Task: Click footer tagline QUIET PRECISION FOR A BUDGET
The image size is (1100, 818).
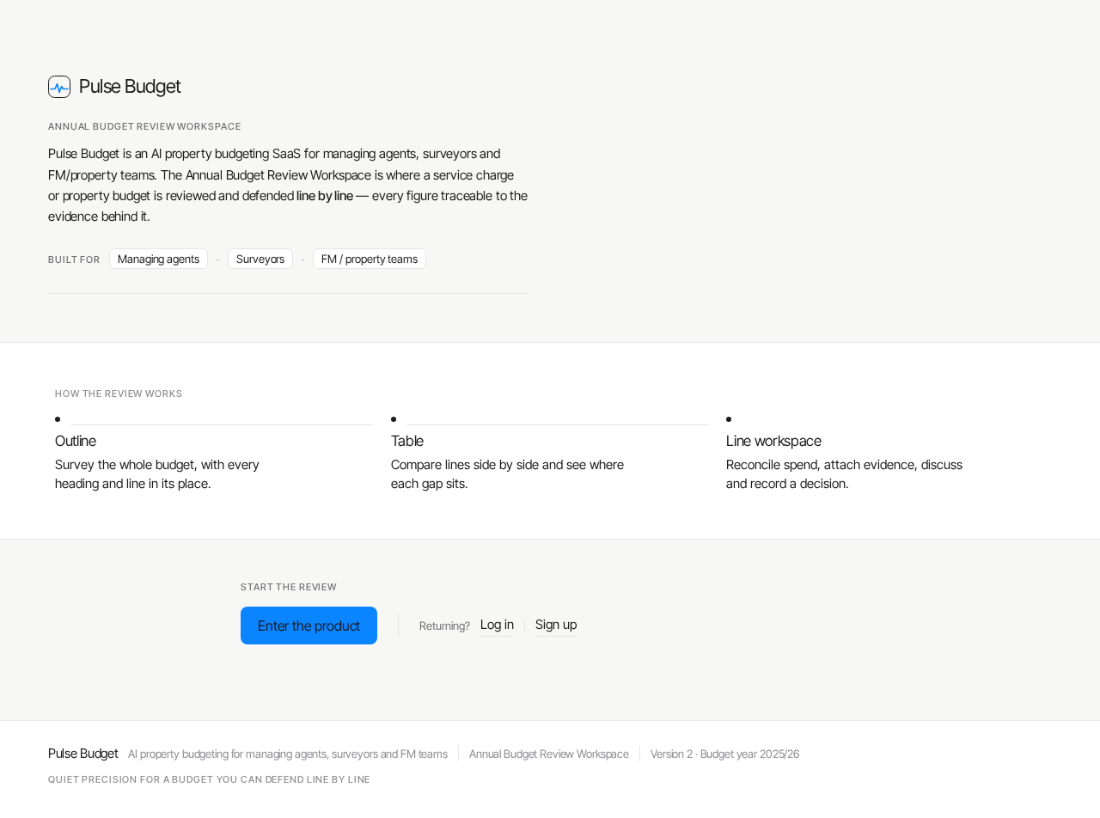Action: (209, 779)
